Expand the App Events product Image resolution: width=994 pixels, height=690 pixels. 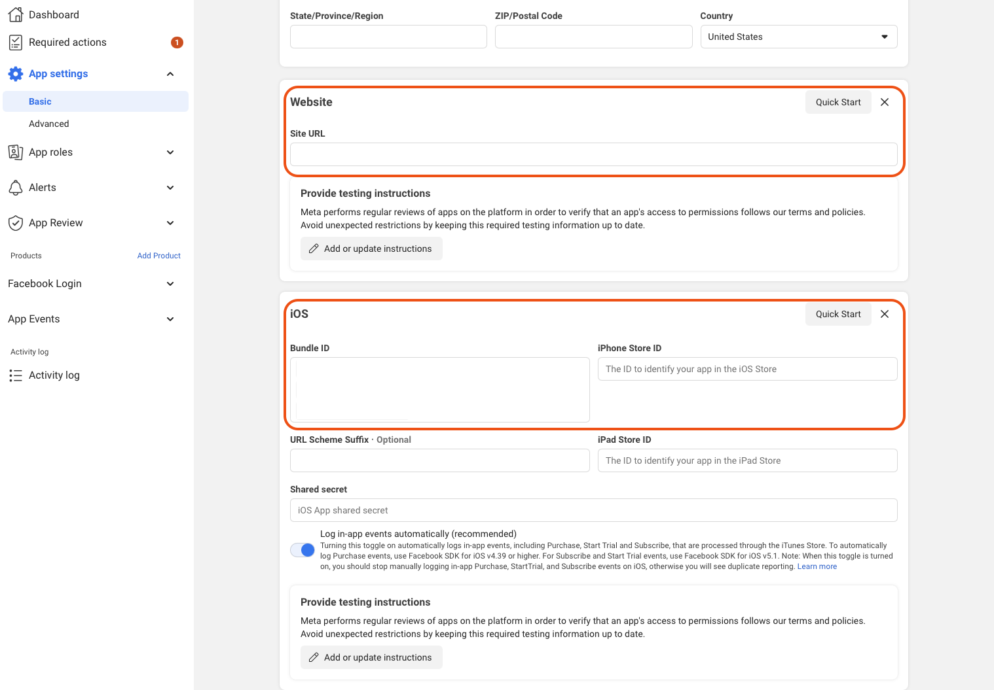[x=170, y=319]
